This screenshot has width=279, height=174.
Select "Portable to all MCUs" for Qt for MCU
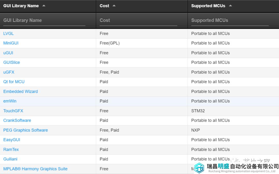click(x=210, y=82)
